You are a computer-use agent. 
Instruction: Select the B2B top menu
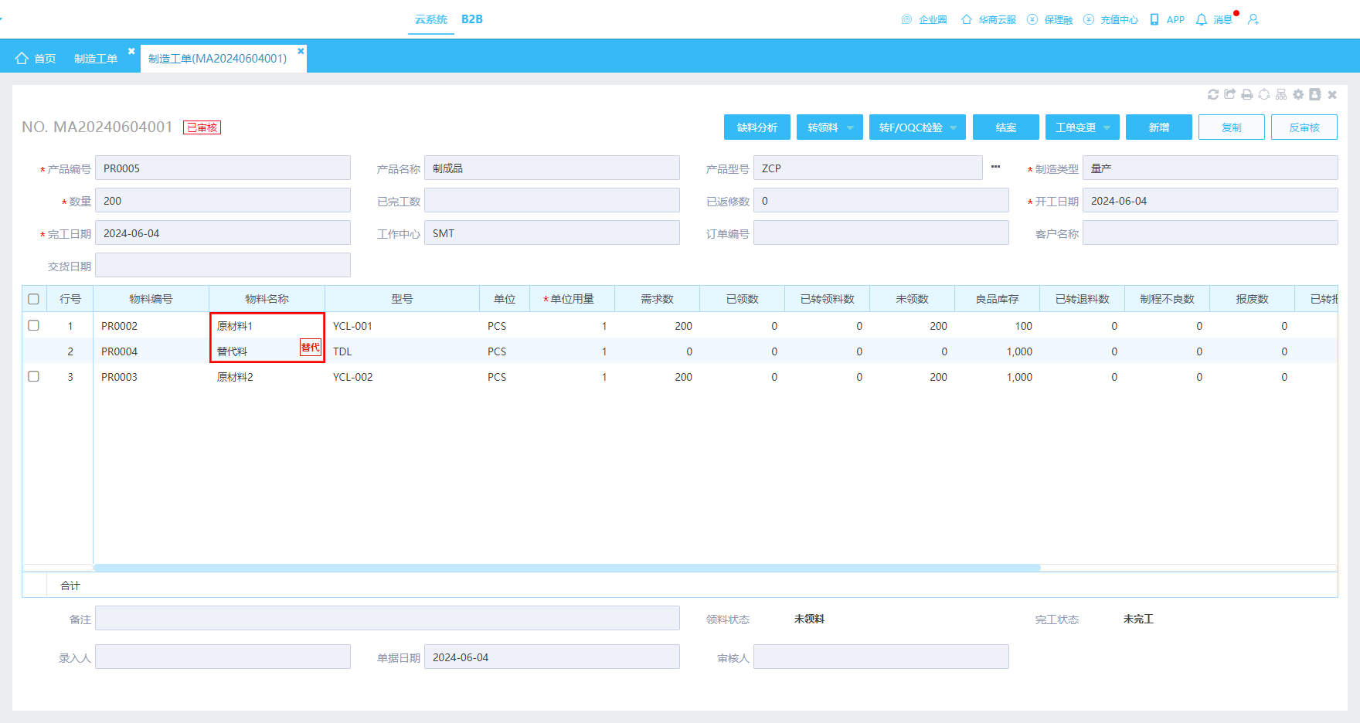tap(472, 19)
